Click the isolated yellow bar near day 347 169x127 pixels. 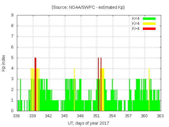[x=74, y=89]
